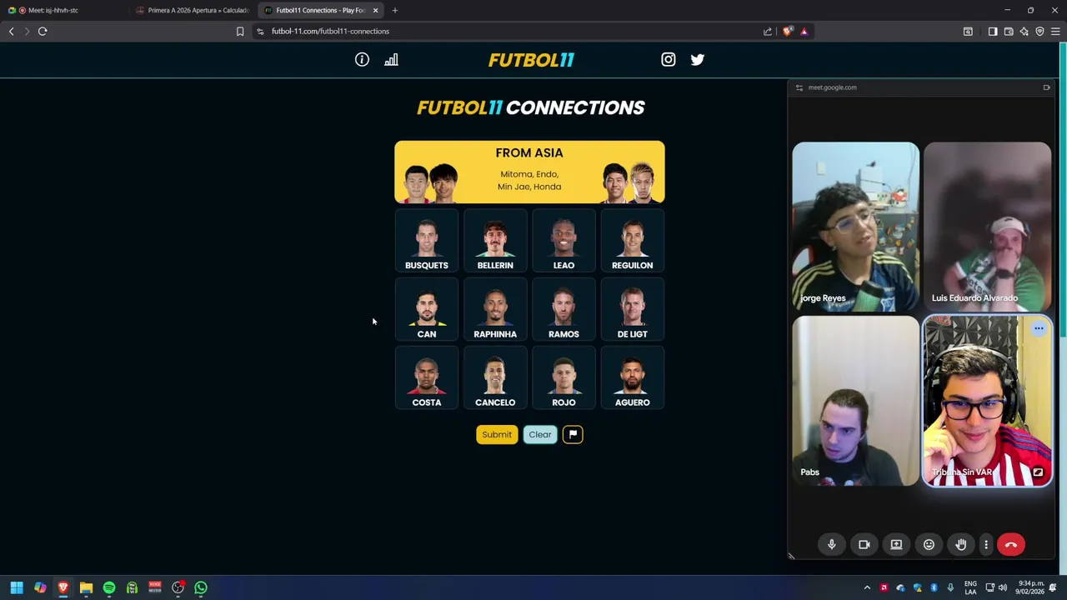
Task: Open emoji reactions in Meet popup
Action: 929,544
